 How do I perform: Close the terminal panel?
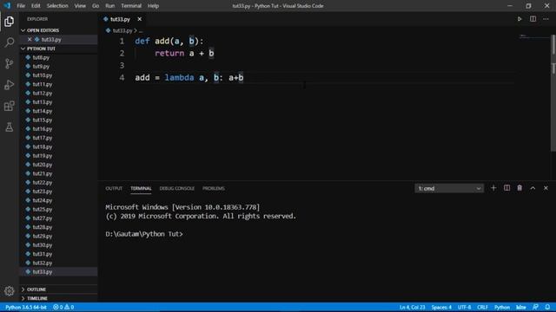pyautogui.click(x=546, y=188)
